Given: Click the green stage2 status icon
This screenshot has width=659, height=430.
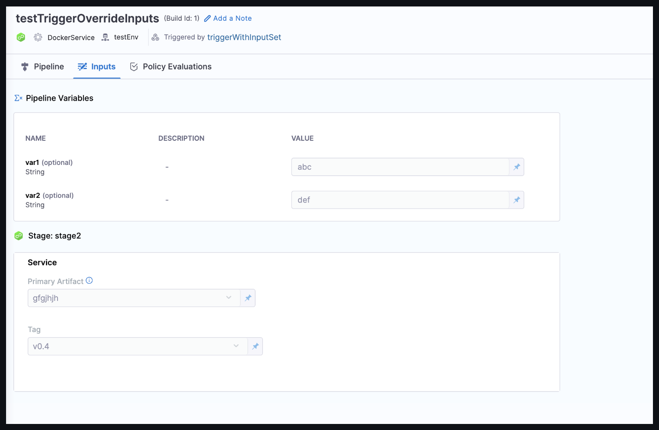Looking at the screenshot, I should point(19,236).
